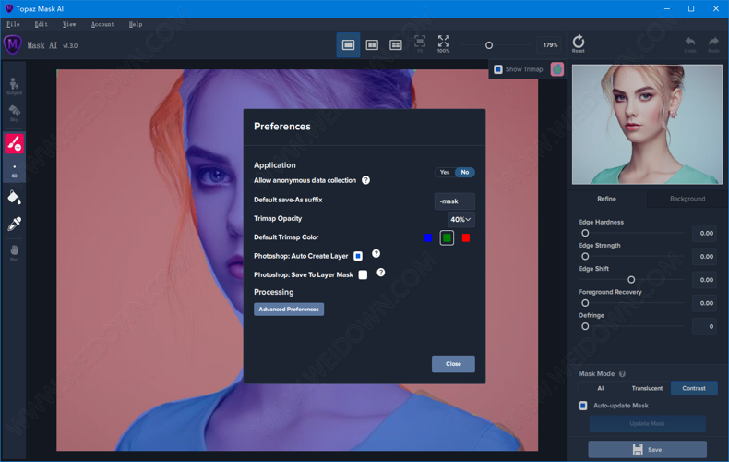Image resolution: width=729 pixels, height=462 pixels.
Task: Switch to the Refine tab
Action: click(606, 199)
